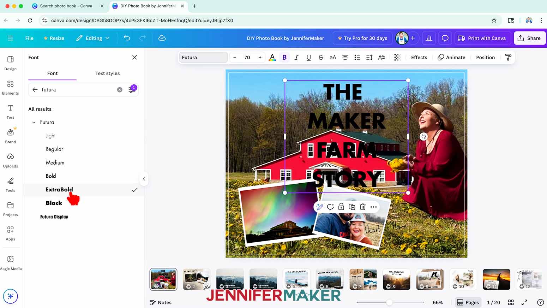Lock the selected text element
547x308 pixels.
click(341, 207)
